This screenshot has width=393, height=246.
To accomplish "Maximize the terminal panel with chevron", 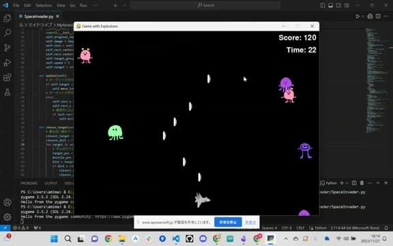I will tap(378, 183).
